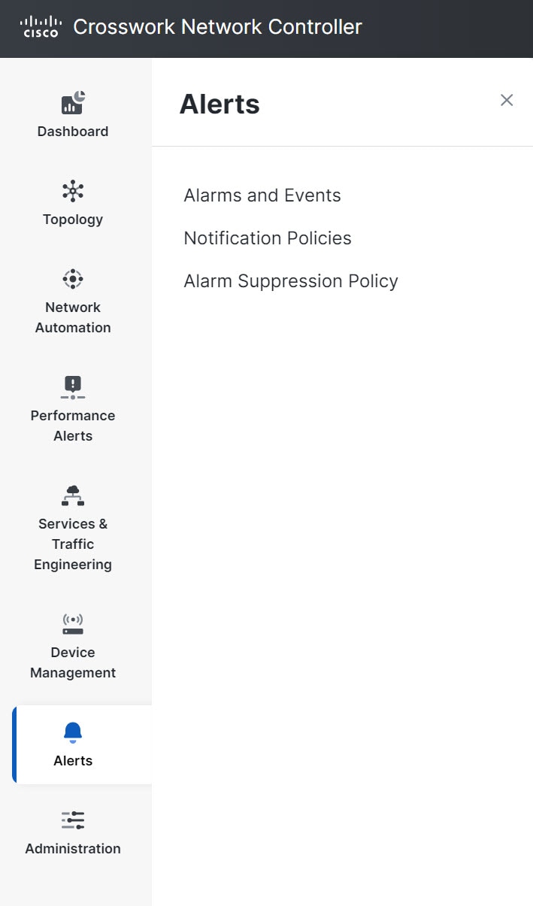This screenshot has height=906, width=533.
Task: Open Alarm Suppression Policy
Action: 291,280
